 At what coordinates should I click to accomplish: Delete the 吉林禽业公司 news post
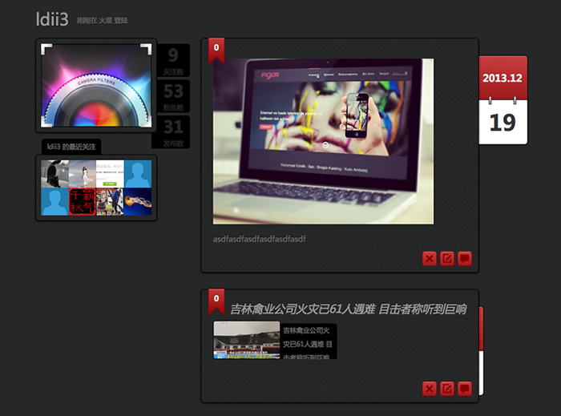coord(430,389)
